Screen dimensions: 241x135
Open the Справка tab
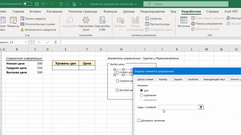[212, 12]
